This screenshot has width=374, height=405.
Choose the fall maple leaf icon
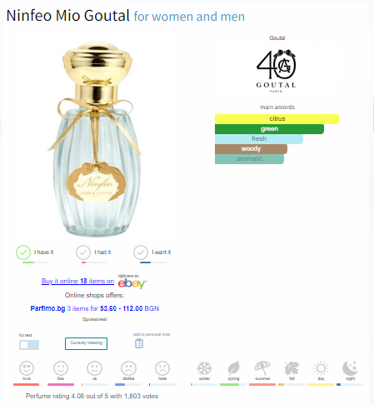click(x=292, y=368)
